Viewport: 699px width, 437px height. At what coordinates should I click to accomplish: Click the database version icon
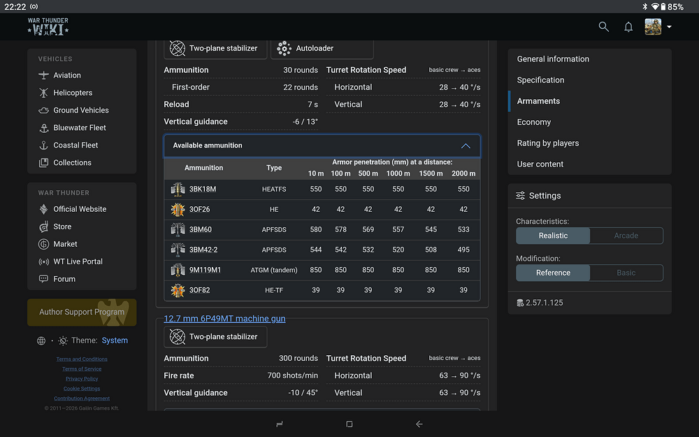520,303
